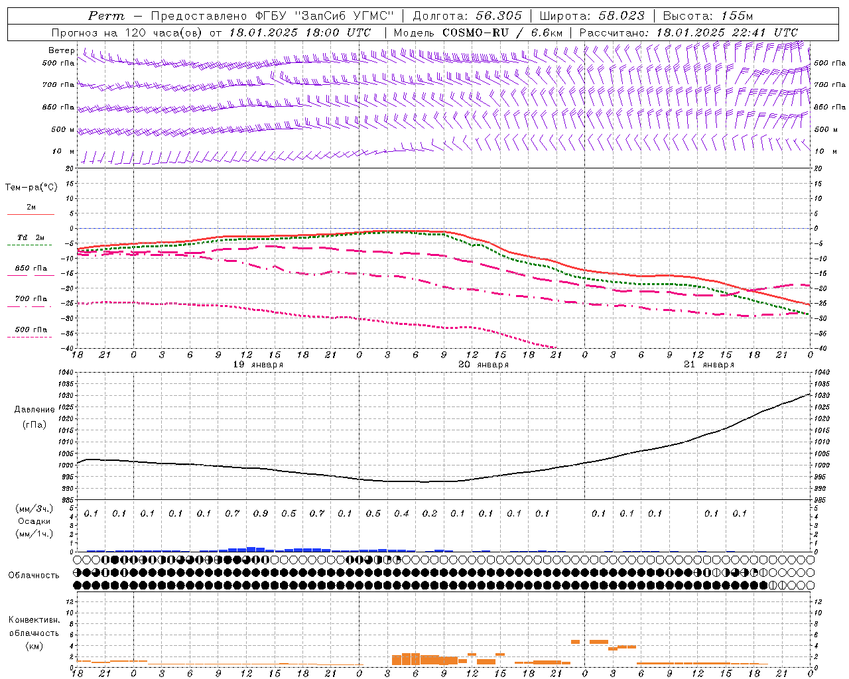
Task: Click the "Тем-ра(°C)" temperature panel label
Action: 31,187
